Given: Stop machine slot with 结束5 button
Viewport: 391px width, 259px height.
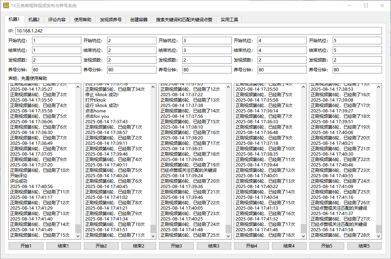Looking at the screenshot, I should [x=364, y=246].
